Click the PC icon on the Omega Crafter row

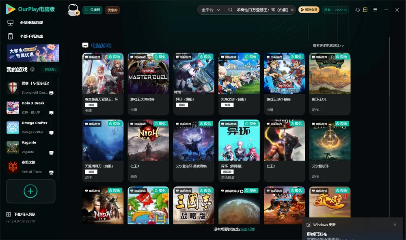51,133
